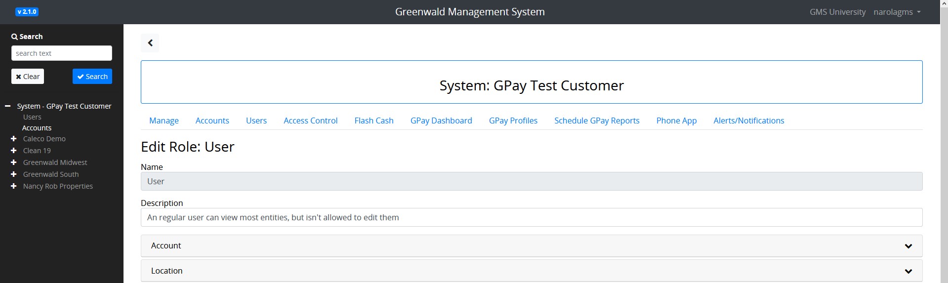948x283 pixels.
Task: Select Users under System tree
Action: coord(32,117)
